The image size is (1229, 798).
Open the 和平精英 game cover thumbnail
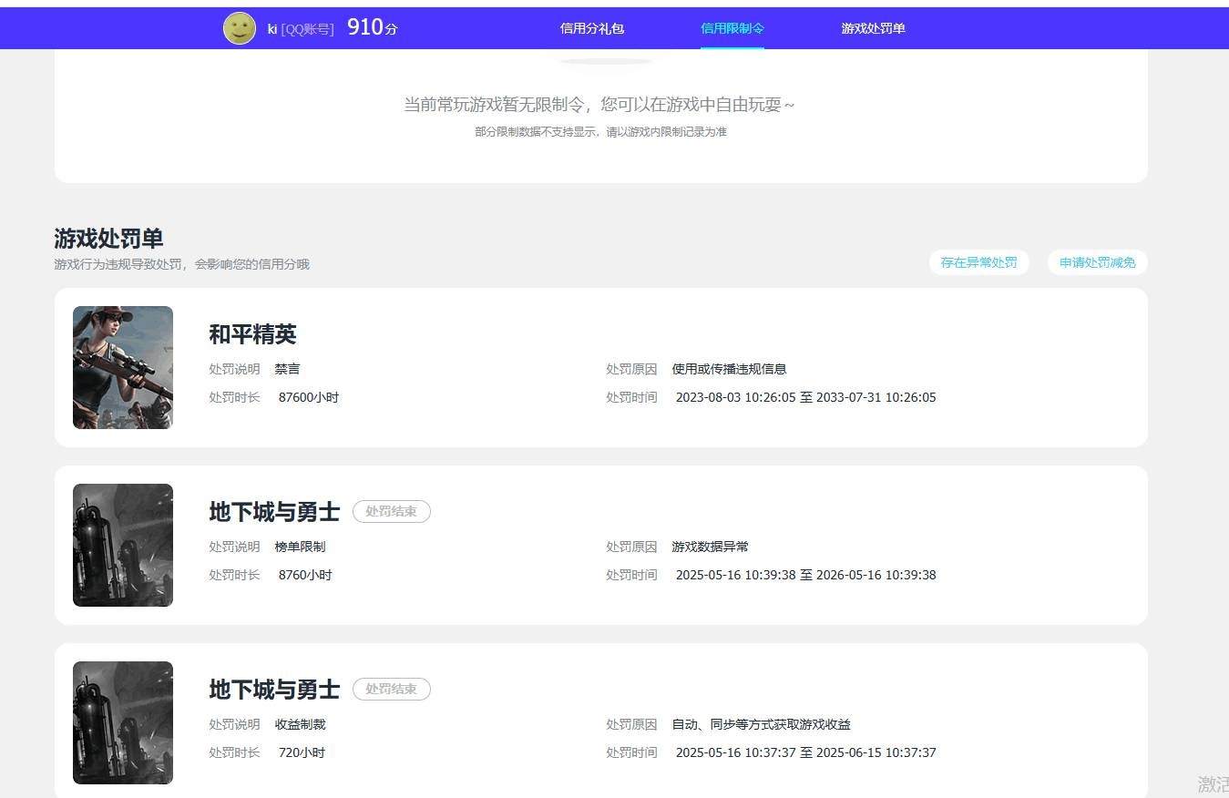123,367
